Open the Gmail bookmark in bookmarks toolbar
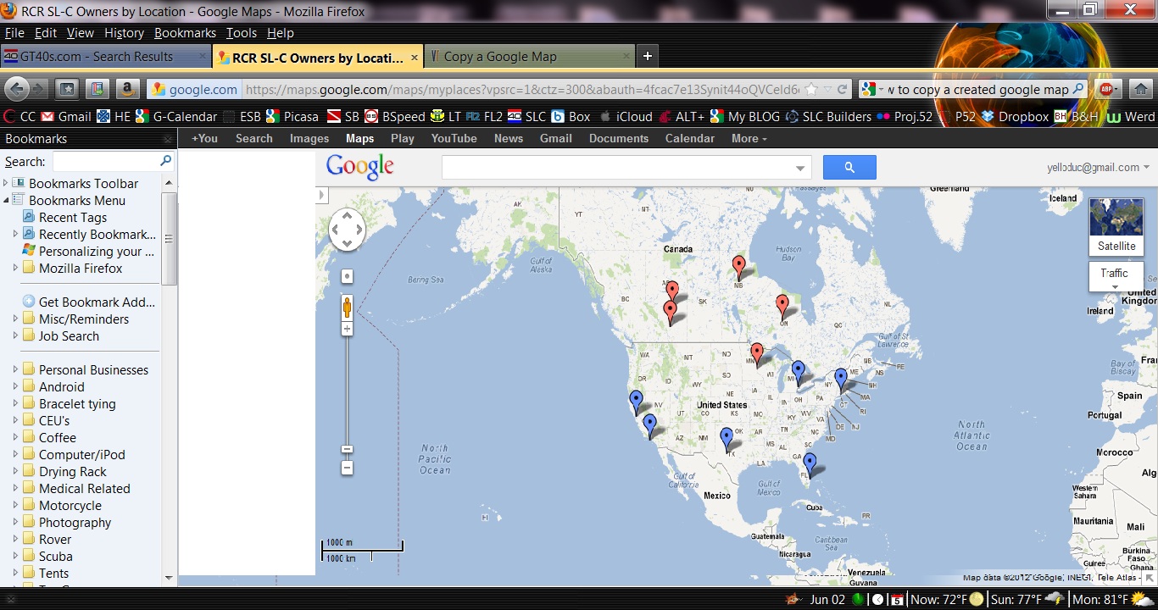This screenshot has height=610, width=1158. tap(66, 116)
